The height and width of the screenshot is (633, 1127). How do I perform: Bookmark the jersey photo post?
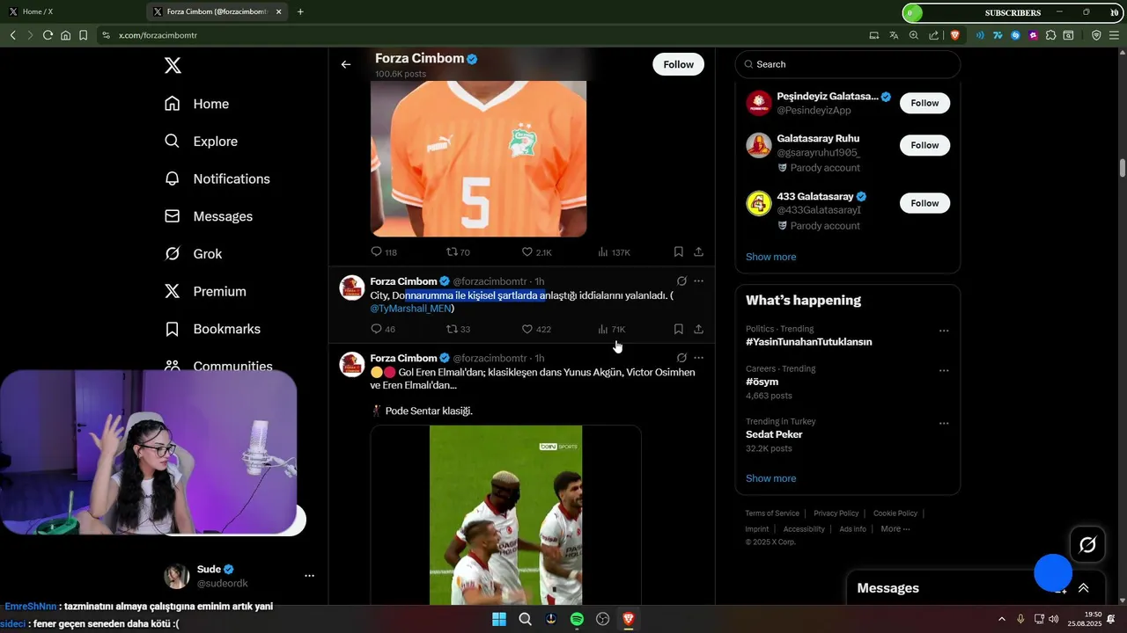pos(678,252)
